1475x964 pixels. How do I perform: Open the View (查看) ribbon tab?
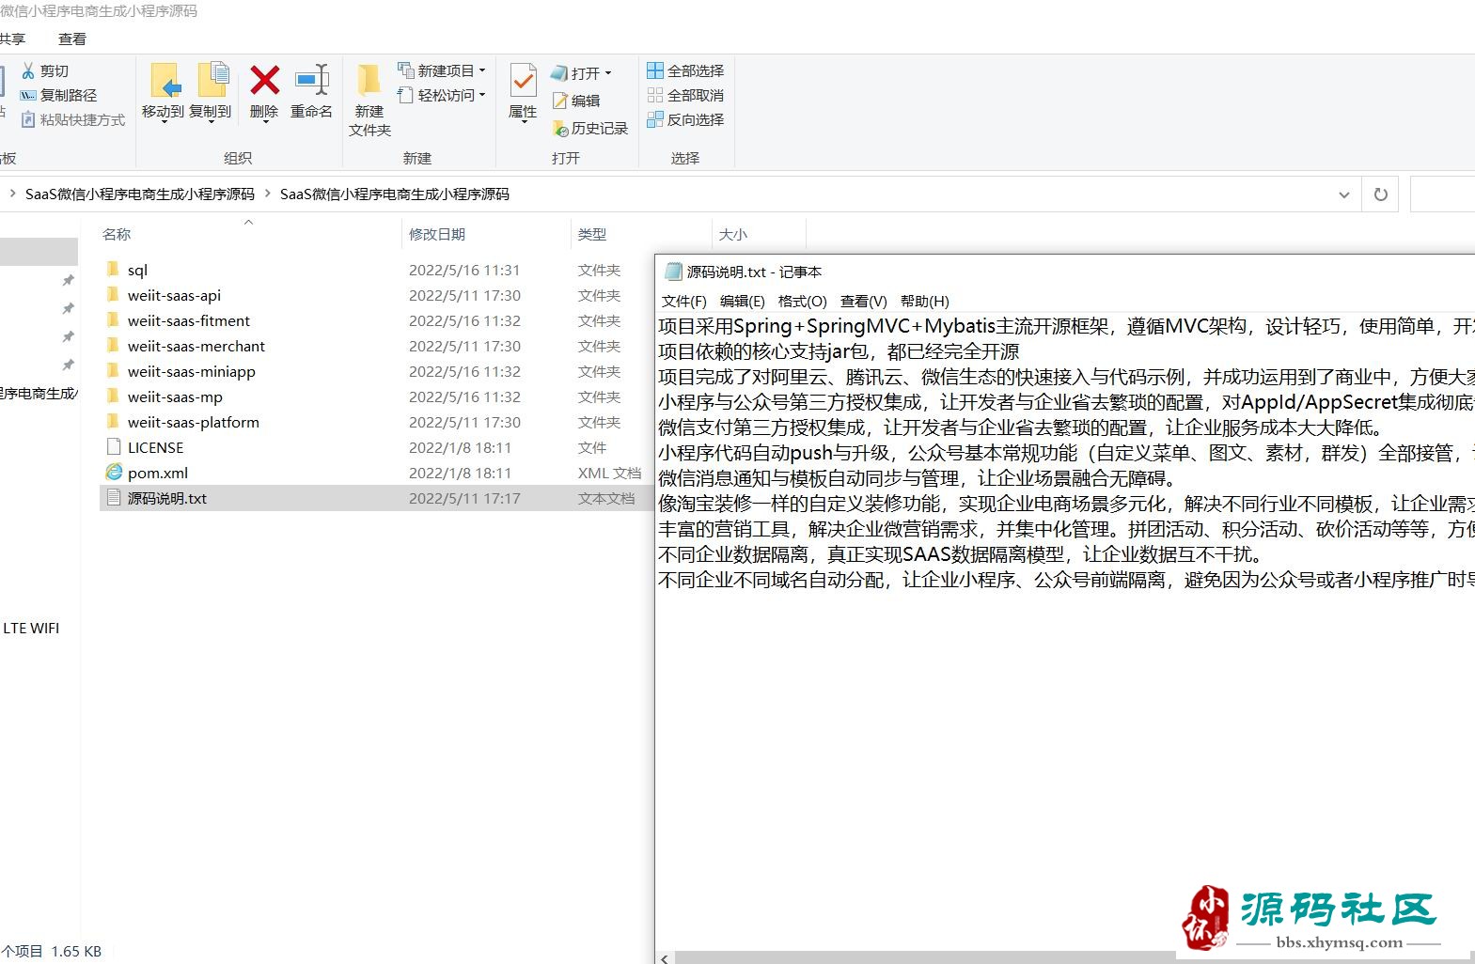tap(72, 39)
